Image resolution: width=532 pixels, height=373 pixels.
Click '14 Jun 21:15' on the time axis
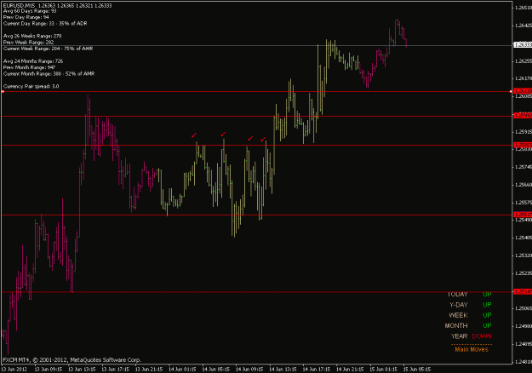(x=350, y=370)
